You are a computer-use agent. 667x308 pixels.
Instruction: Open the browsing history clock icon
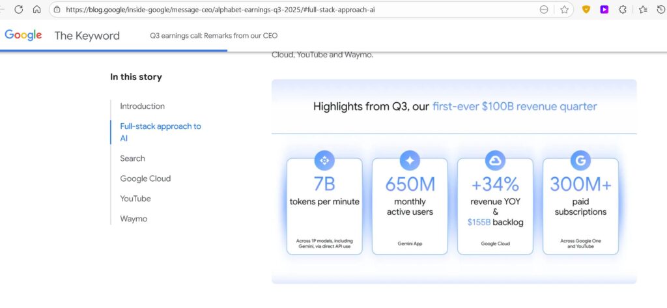[662, 9]
